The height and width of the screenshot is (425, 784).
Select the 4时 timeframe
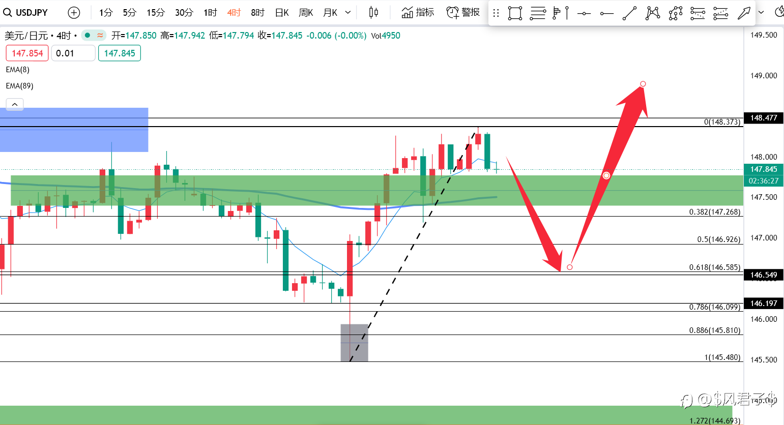pyautogui.click(x=234, y=12)
